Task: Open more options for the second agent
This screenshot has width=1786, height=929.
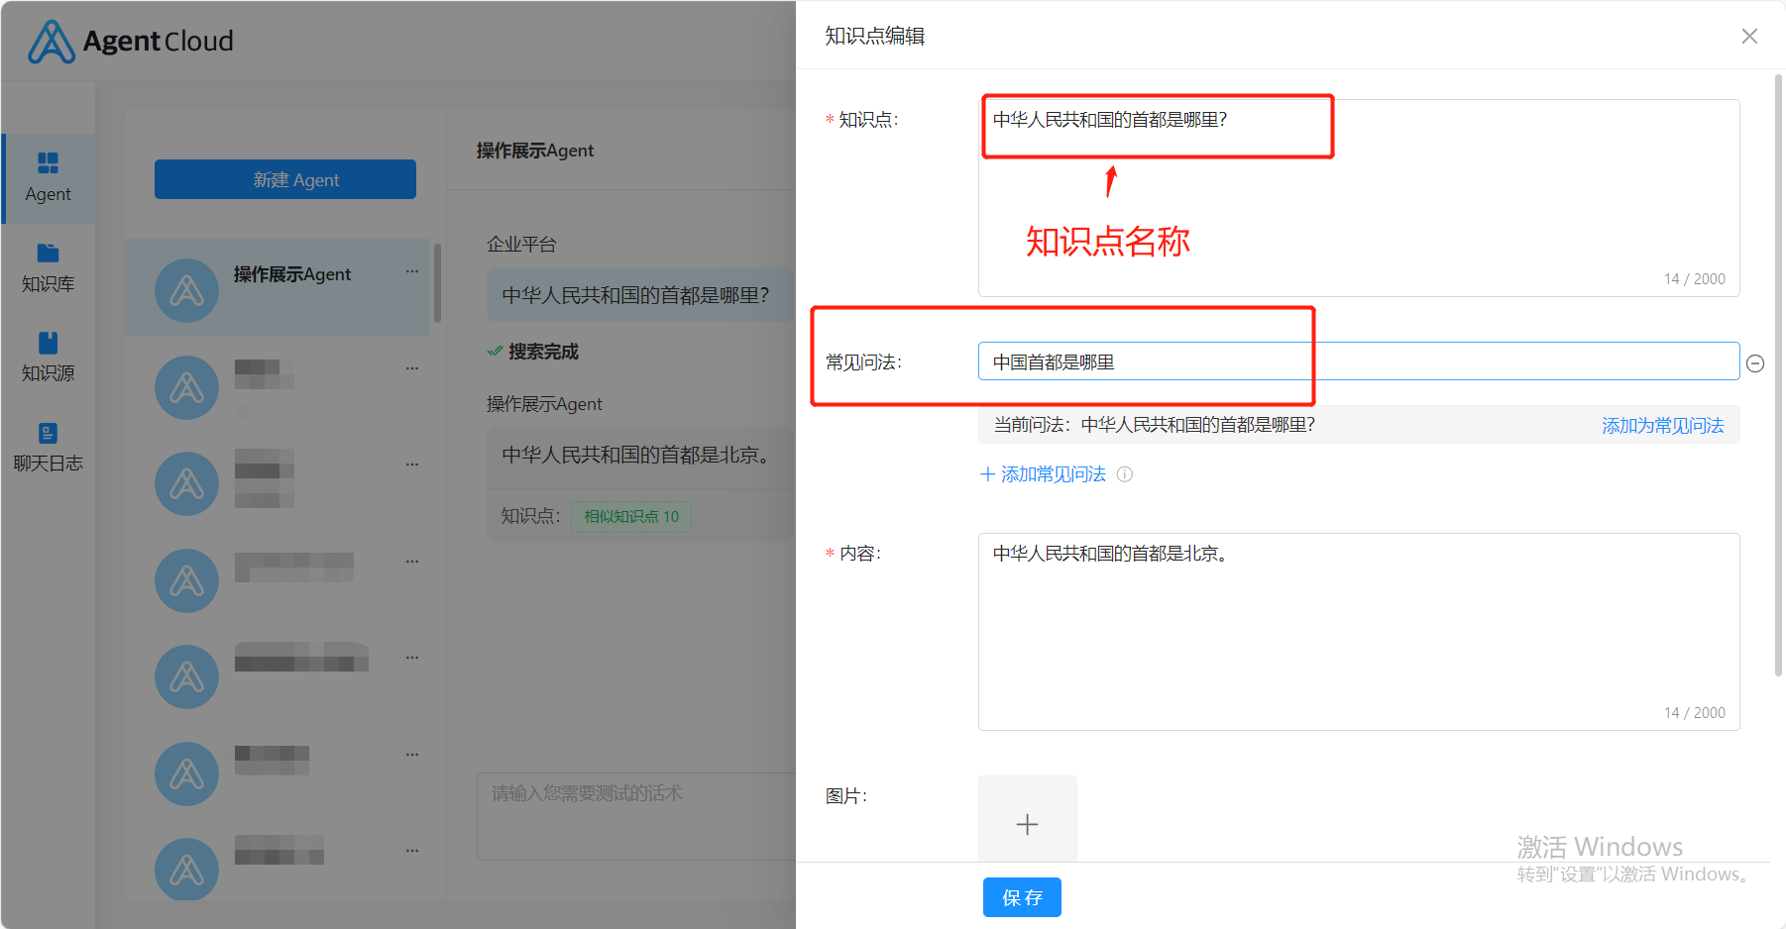Action: (412, 368)
